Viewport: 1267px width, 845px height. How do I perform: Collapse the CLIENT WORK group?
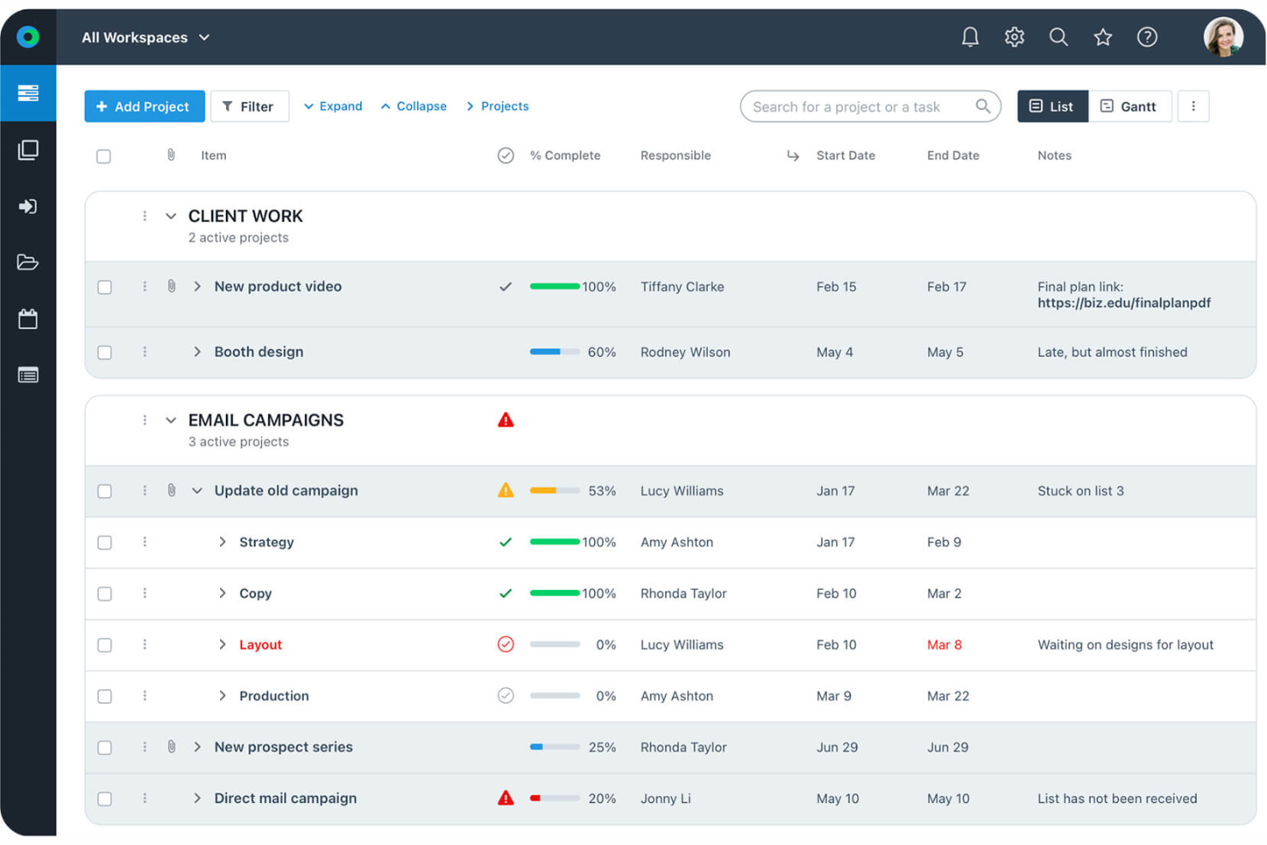(x=170, y=216)
